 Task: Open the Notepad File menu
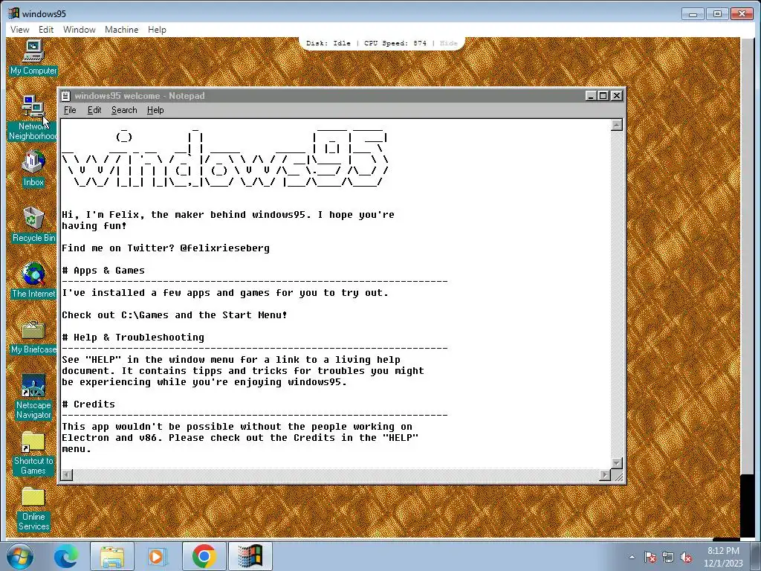[70, 110]
